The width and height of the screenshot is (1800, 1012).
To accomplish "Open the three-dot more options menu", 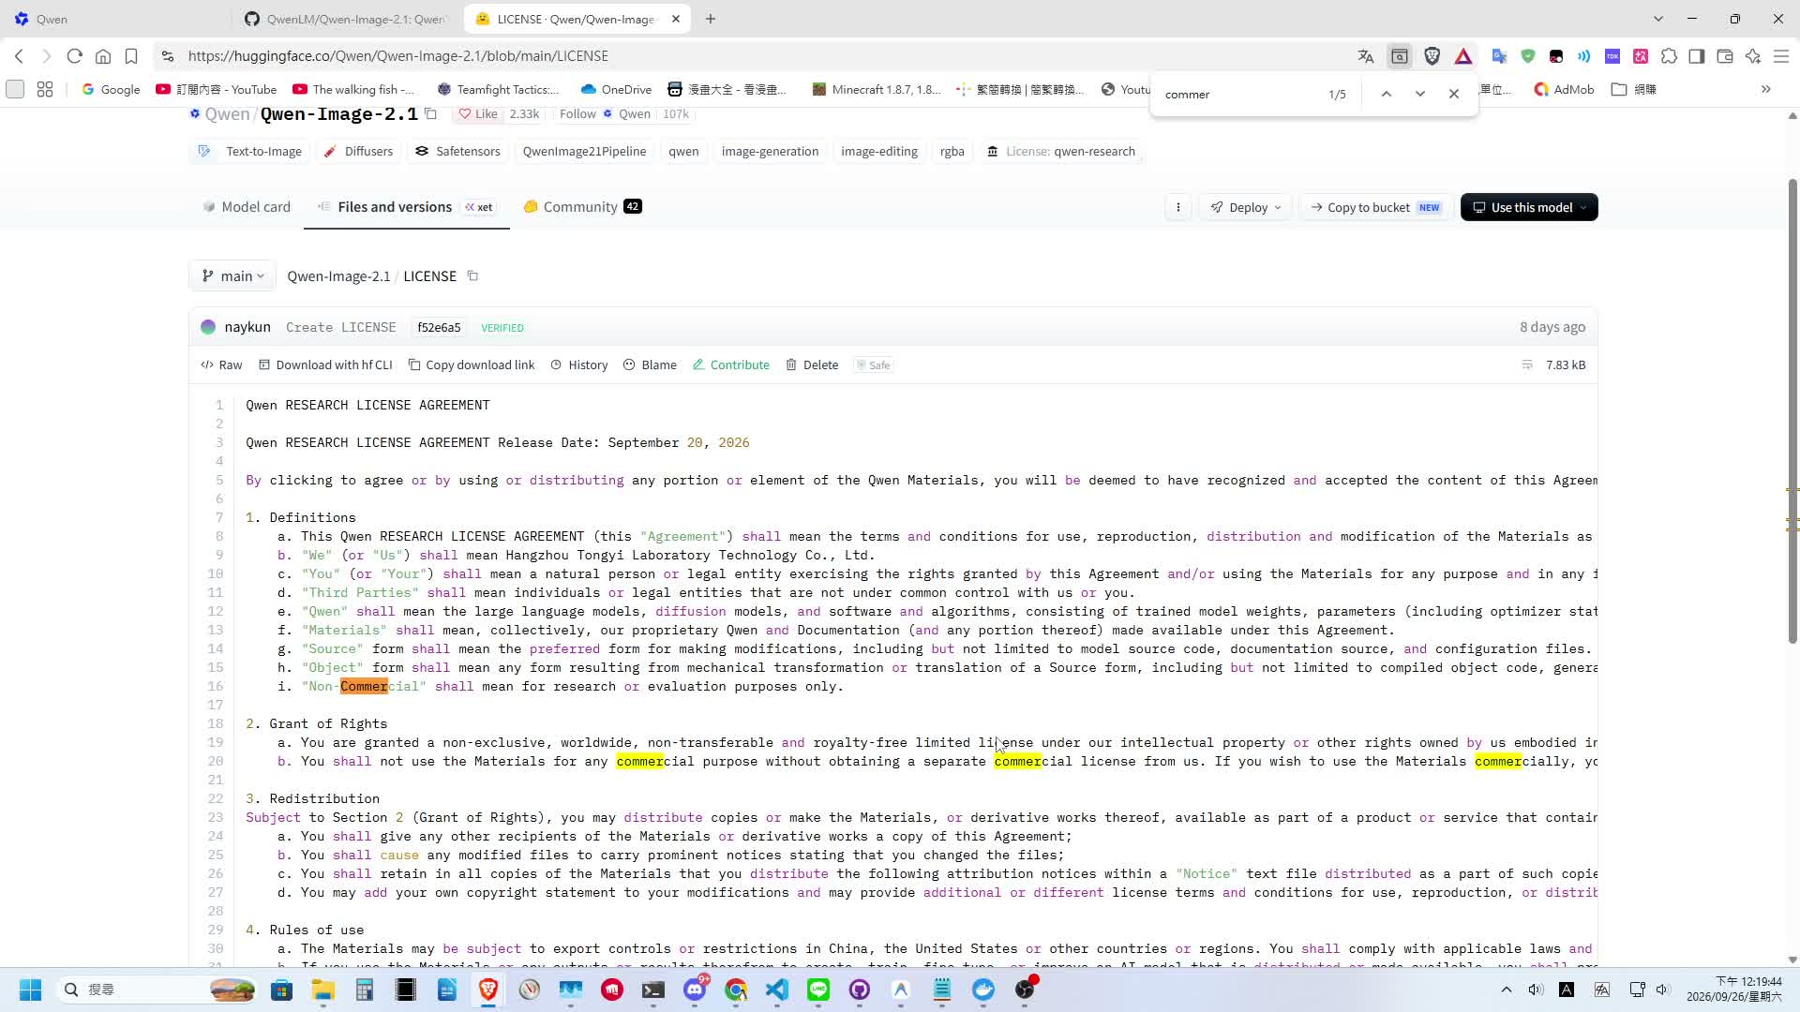I will tap(1178, 207).
